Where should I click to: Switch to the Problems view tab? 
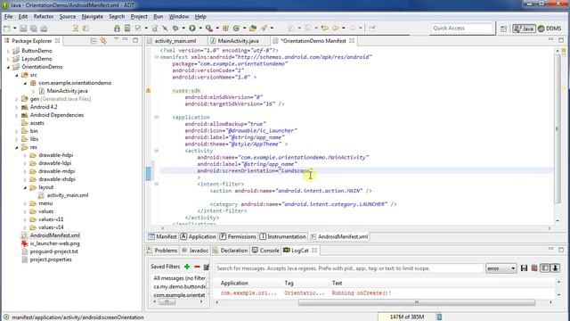(162, 251)
